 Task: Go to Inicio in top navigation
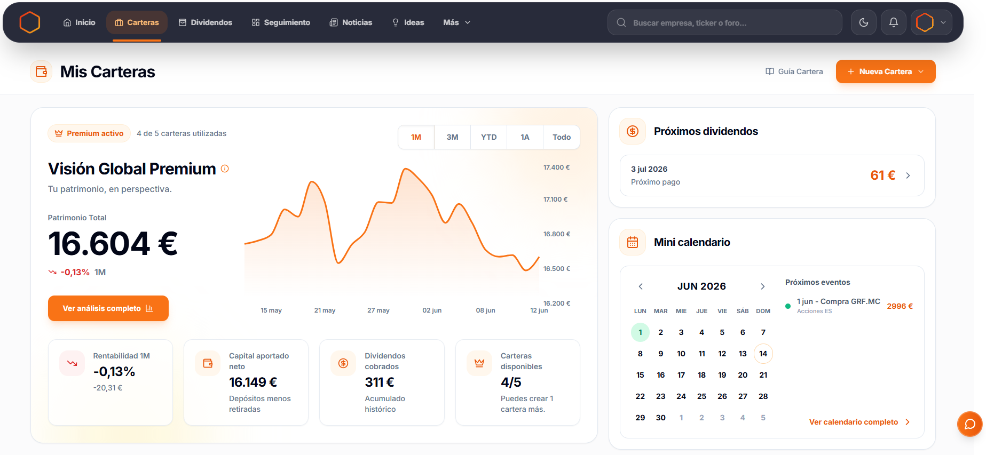pos(79,22)
